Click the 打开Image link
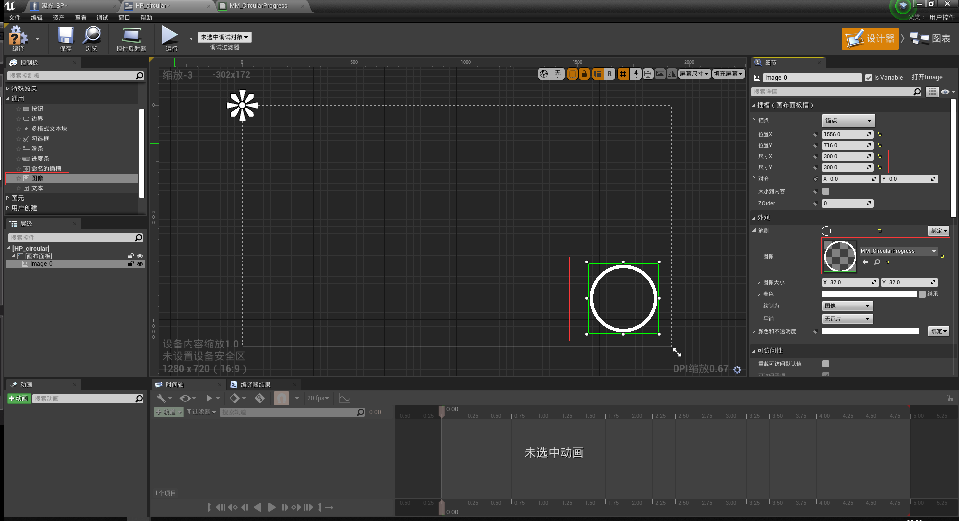This screenshot has height=521, width=959. pos(927,77)
